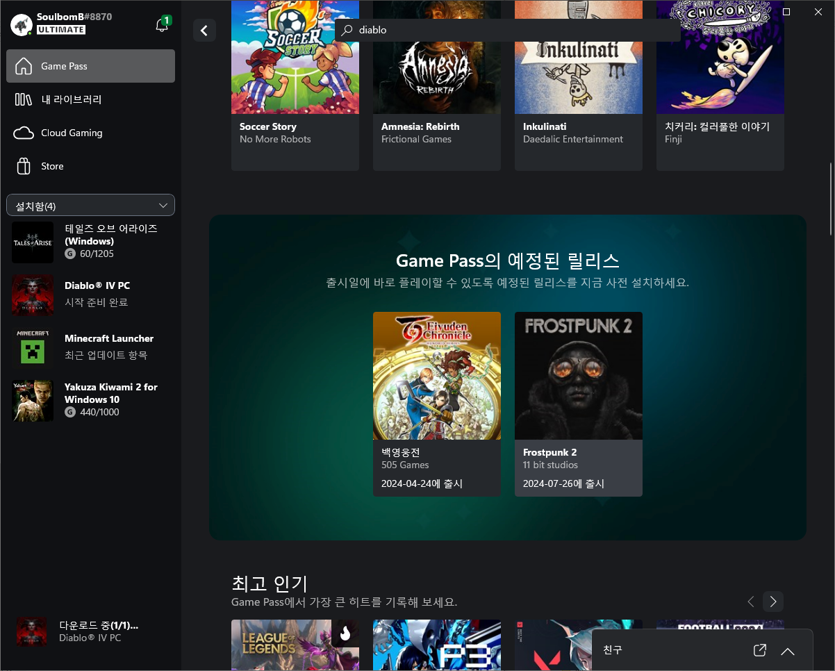This screenshot has height=671, width=835.
Task: Open the Soccer Story cover art
Action: [295, 57]
